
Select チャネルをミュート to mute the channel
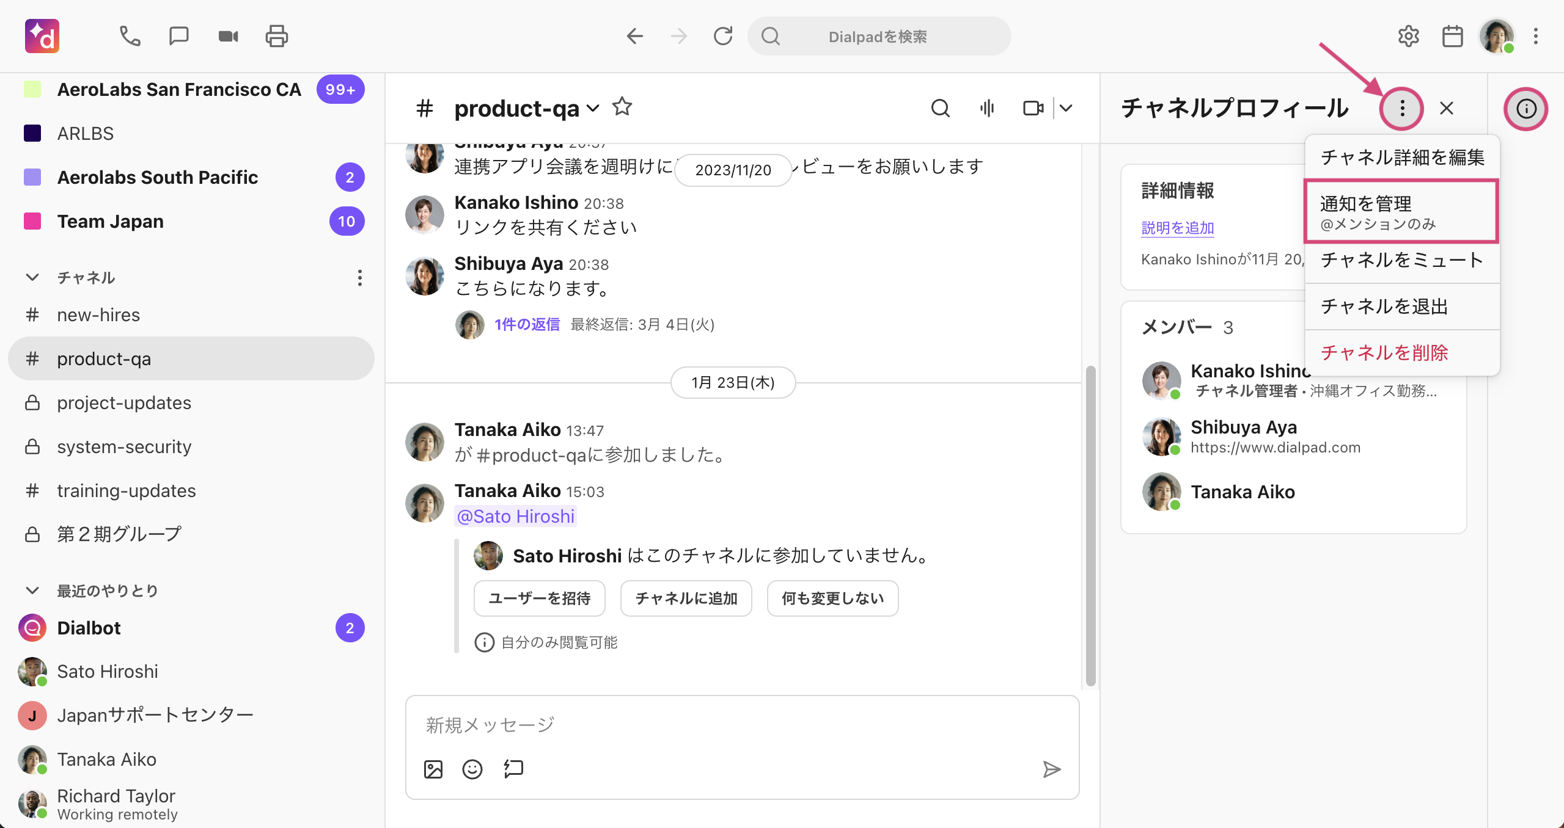pos(1401,260)
